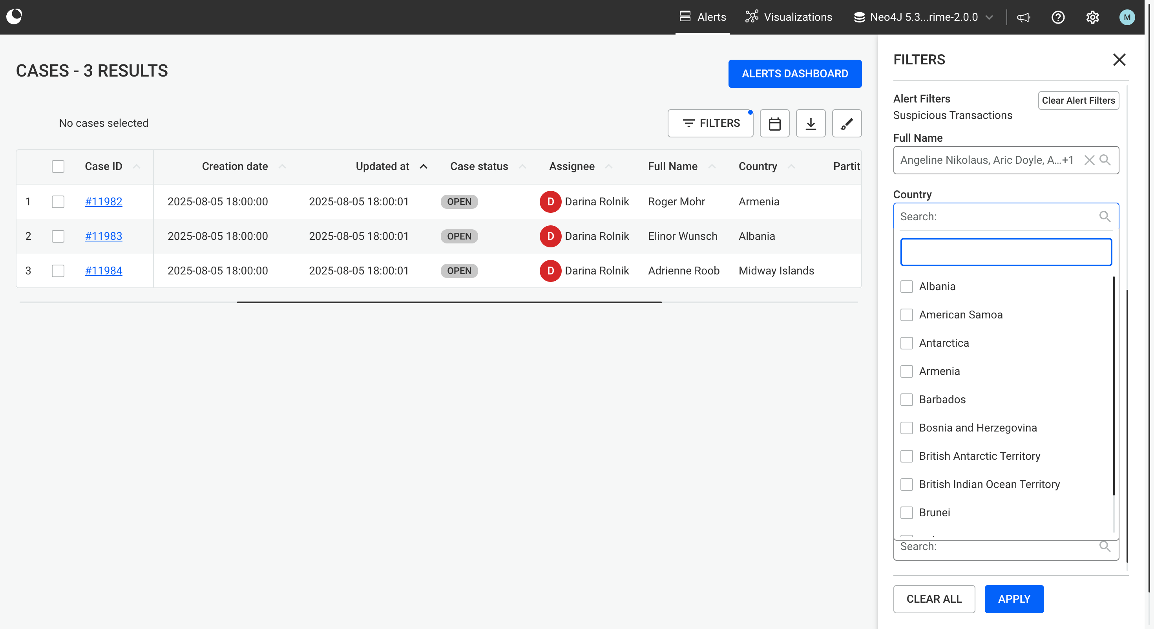Select the checkbox for case #11983
This screenshot has width=1154, height=629.
pos(58,236)
